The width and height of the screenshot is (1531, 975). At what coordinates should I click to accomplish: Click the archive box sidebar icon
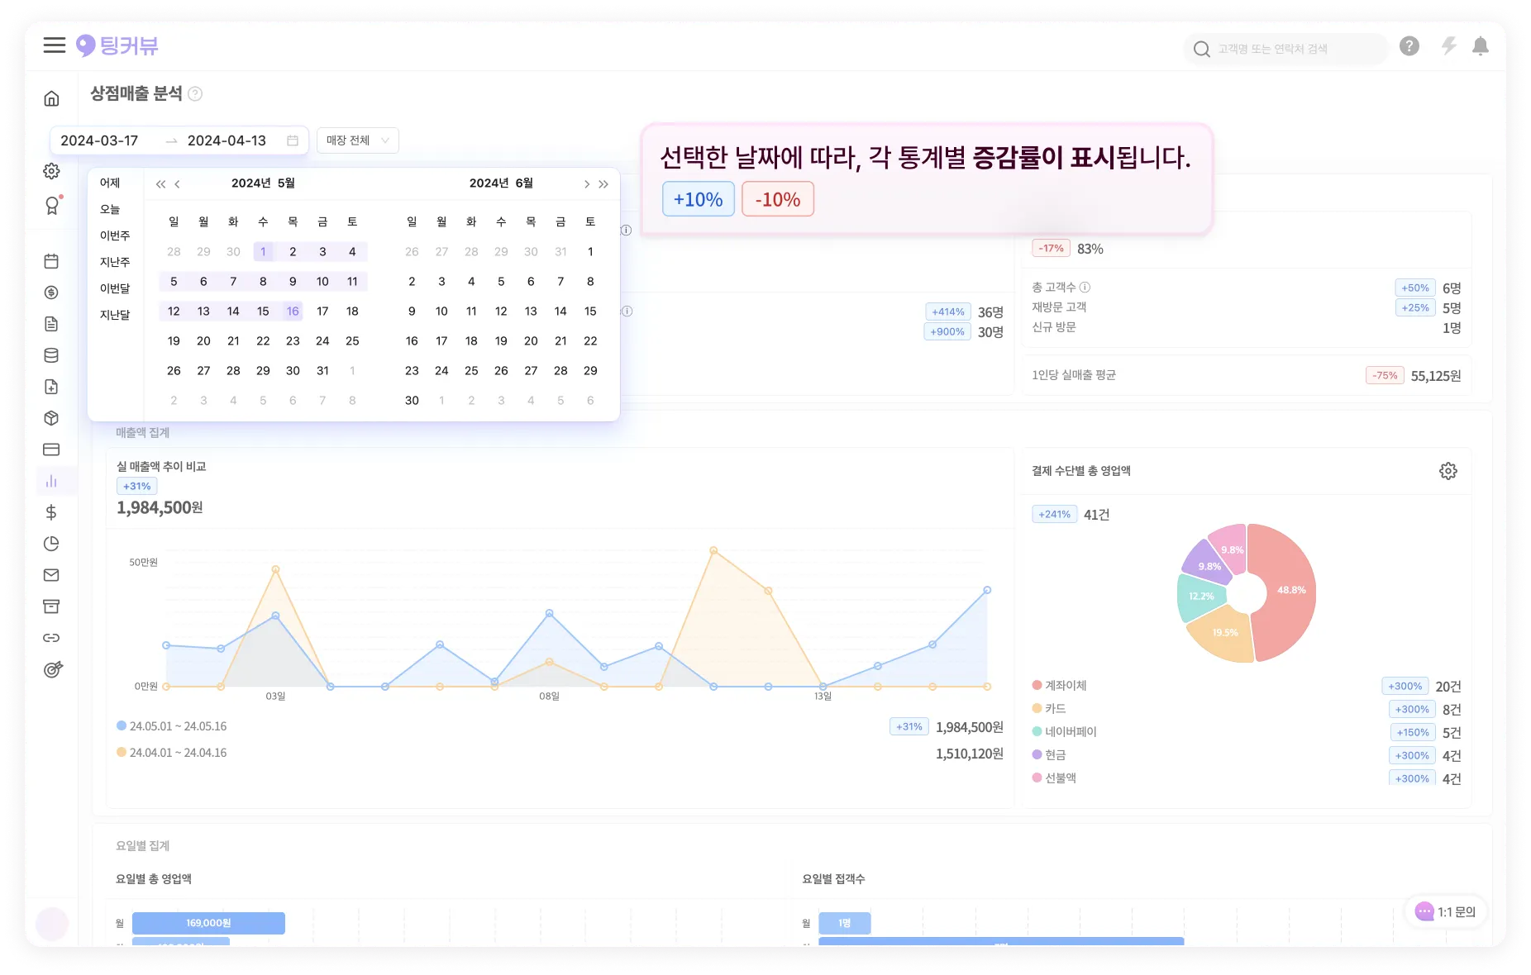coord(51,606)
